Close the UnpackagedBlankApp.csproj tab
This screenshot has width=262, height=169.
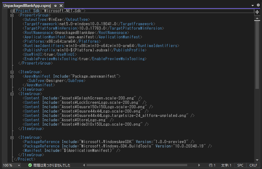click(61, 6)
